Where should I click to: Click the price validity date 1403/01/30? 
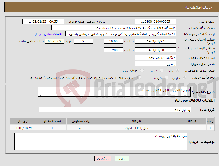pos(155,50)
